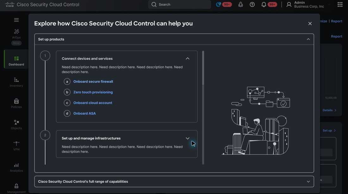Open Zero touch provisioning link
Viewport: 348px width, 194px height.
93,92
